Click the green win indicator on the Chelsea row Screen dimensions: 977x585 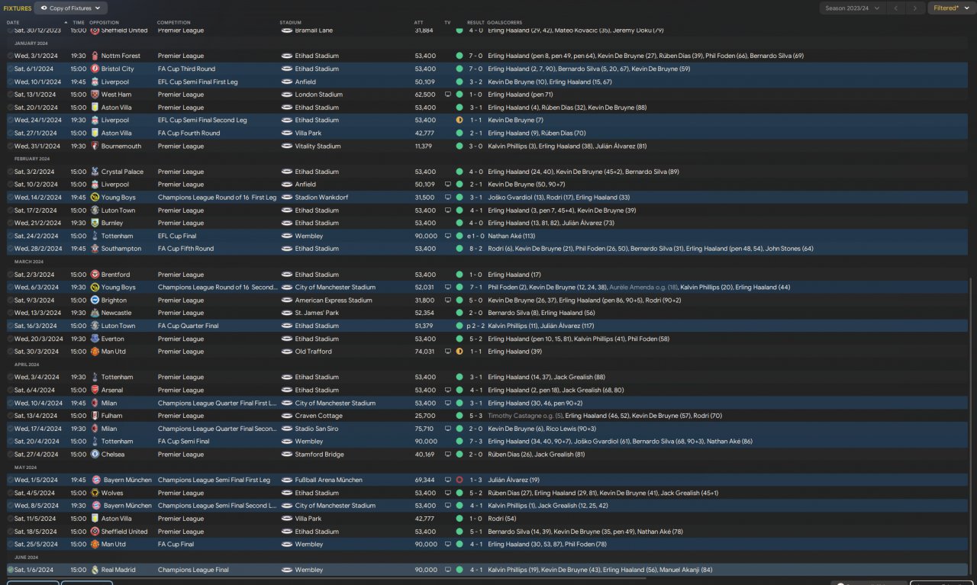pos(459,455)
